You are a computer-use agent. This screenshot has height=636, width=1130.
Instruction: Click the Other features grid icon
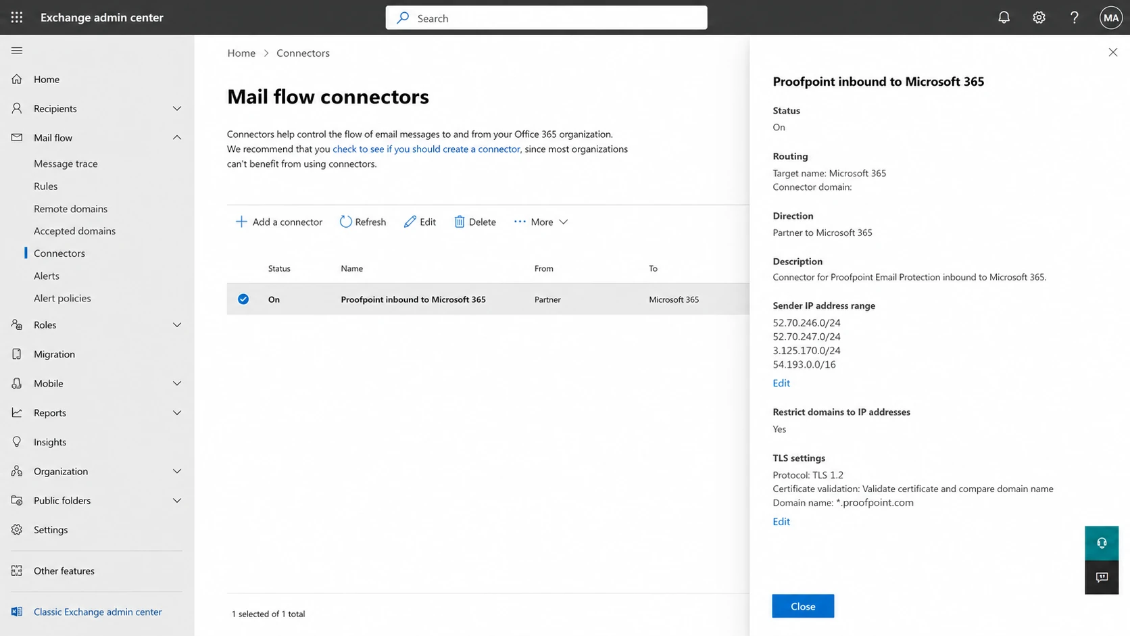(17, 570)
